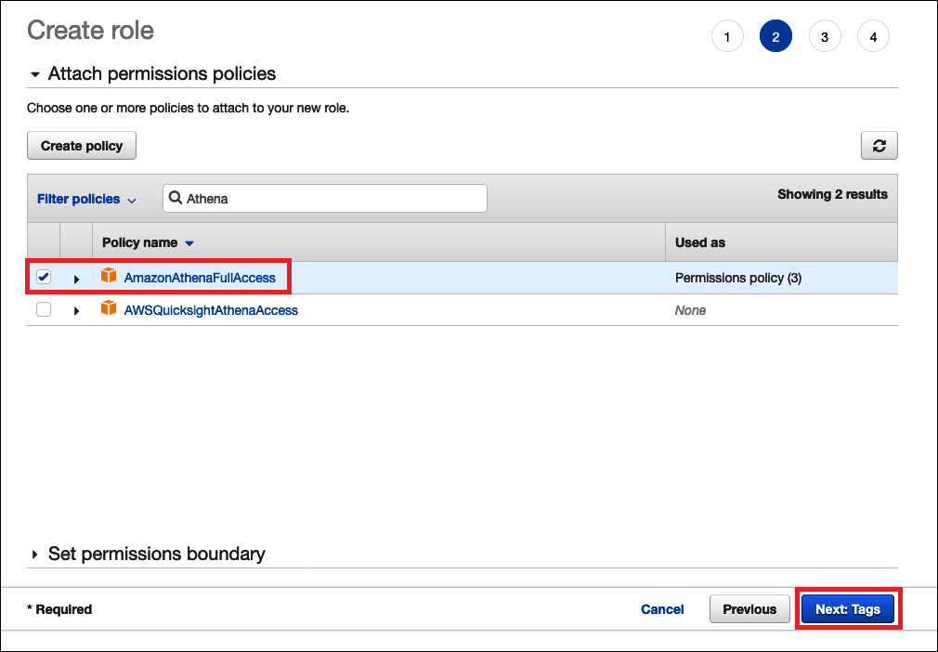Uncheck the AmazonAthenaFullAccess checkbox

point(43,276)
